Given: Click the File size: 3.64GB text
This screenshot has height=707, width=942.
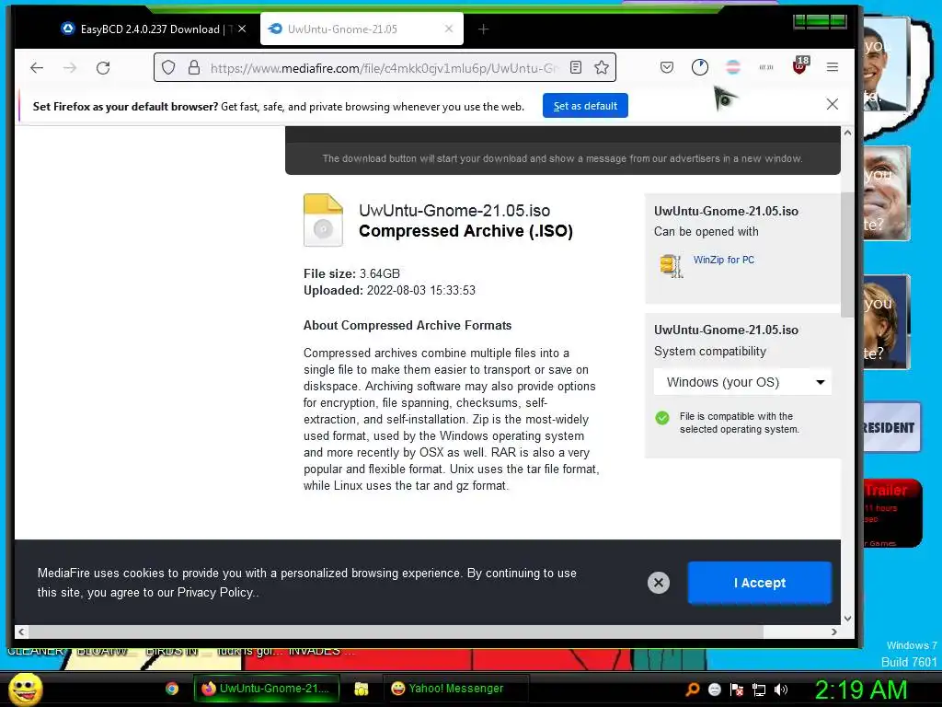Looking at the screenshot, I should click(351, 273).
